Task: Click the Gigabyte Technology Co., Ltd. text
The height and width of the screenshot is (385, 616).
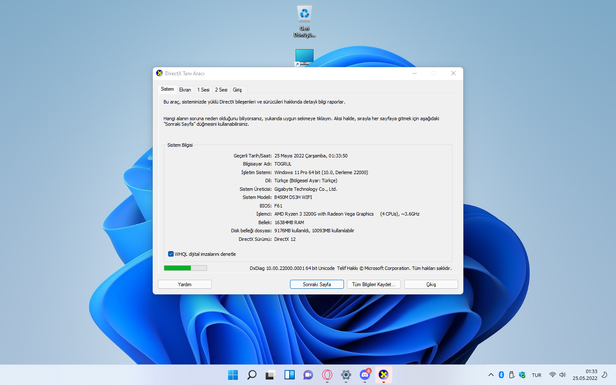Action: tap(305, 189)
